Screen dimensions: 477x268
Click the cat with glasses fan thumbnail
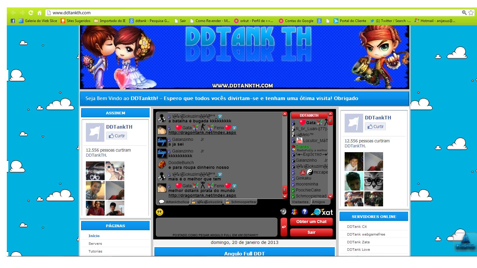click(x=374, y=181)
